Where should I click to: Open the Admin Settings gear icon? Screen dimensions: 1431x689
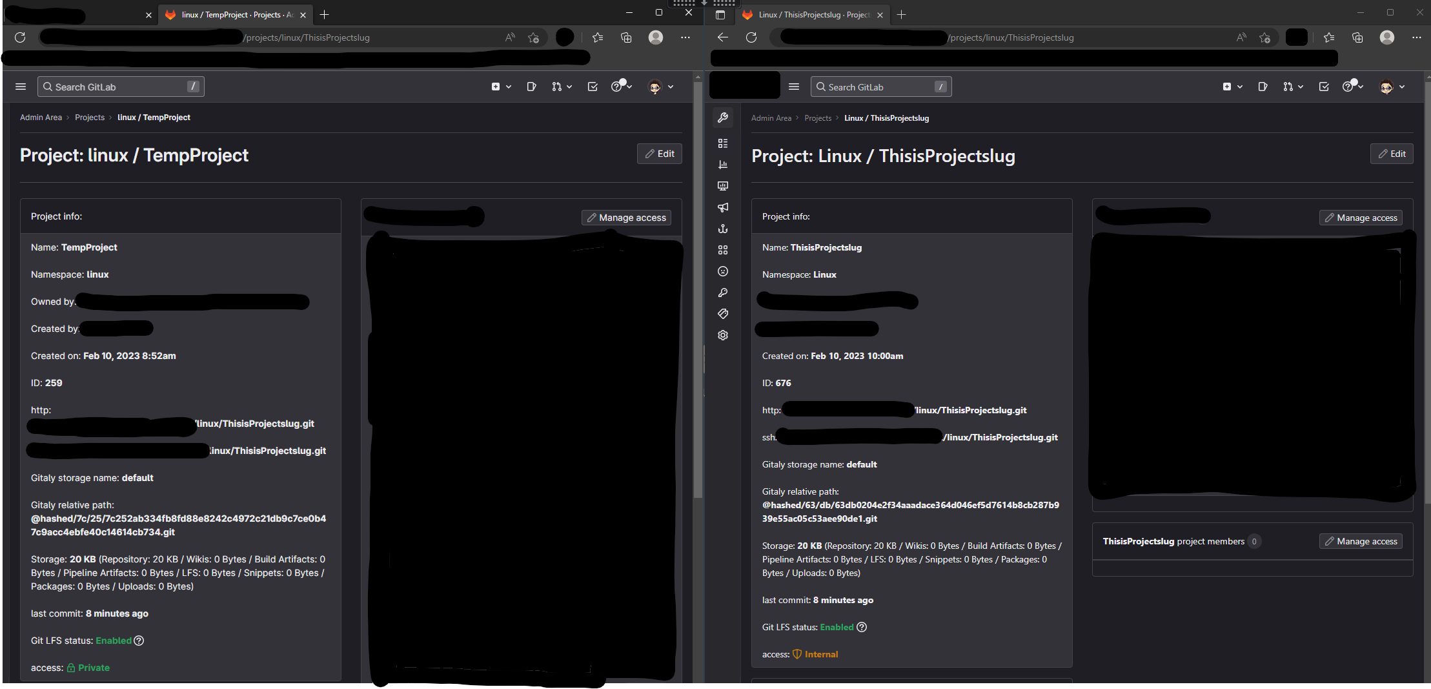pyautogui.click(x=722, y=334)
